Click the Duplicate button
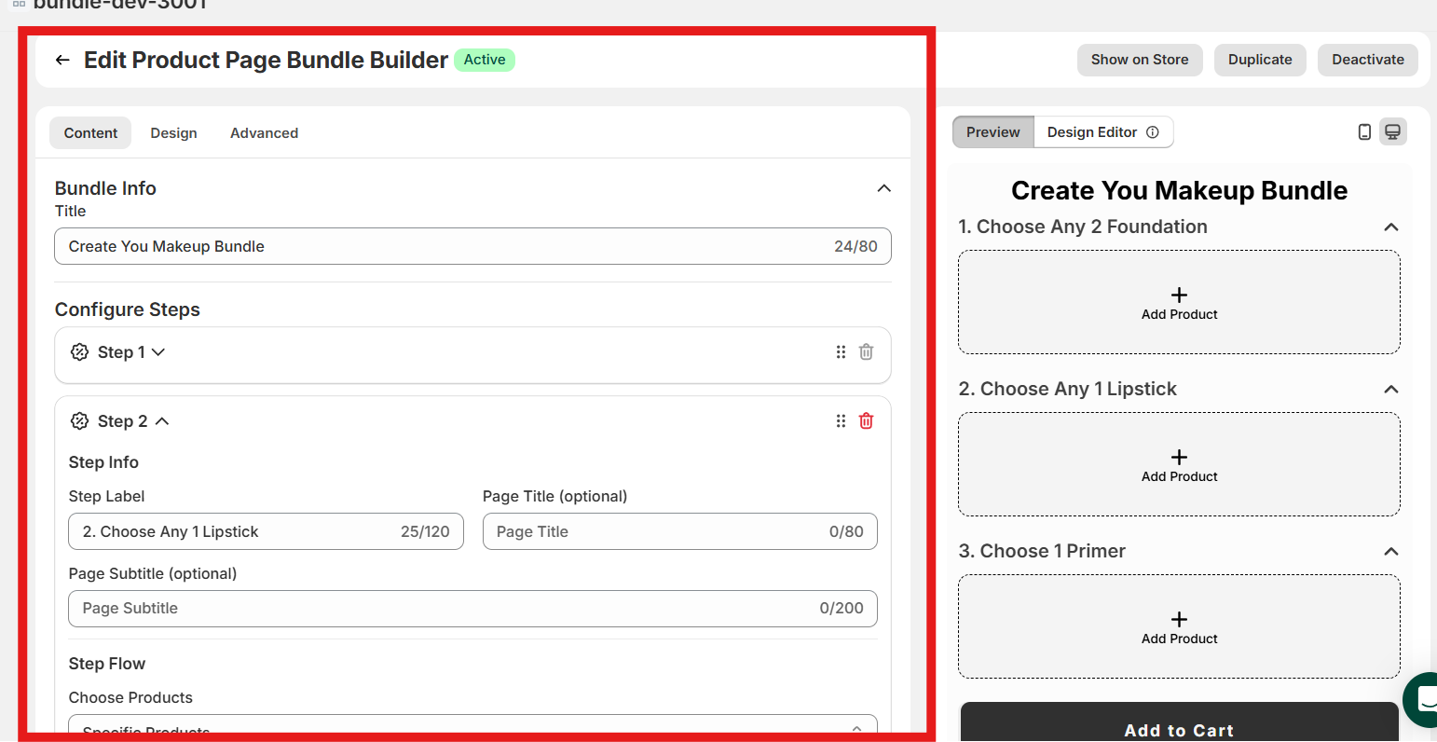The image size is (1437, 742). tap(1259, 60)
